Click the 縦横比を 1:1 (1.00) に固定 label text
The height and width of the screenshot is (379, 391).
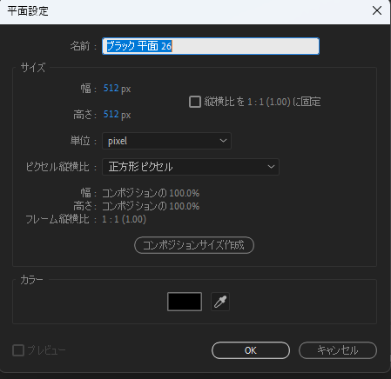tap(262, 102)
